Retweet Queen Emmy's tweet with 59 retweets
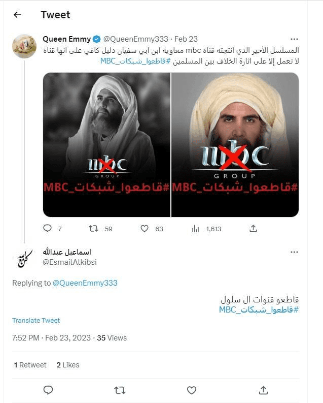Screen dimensions: 323x403 click(94, 228)
